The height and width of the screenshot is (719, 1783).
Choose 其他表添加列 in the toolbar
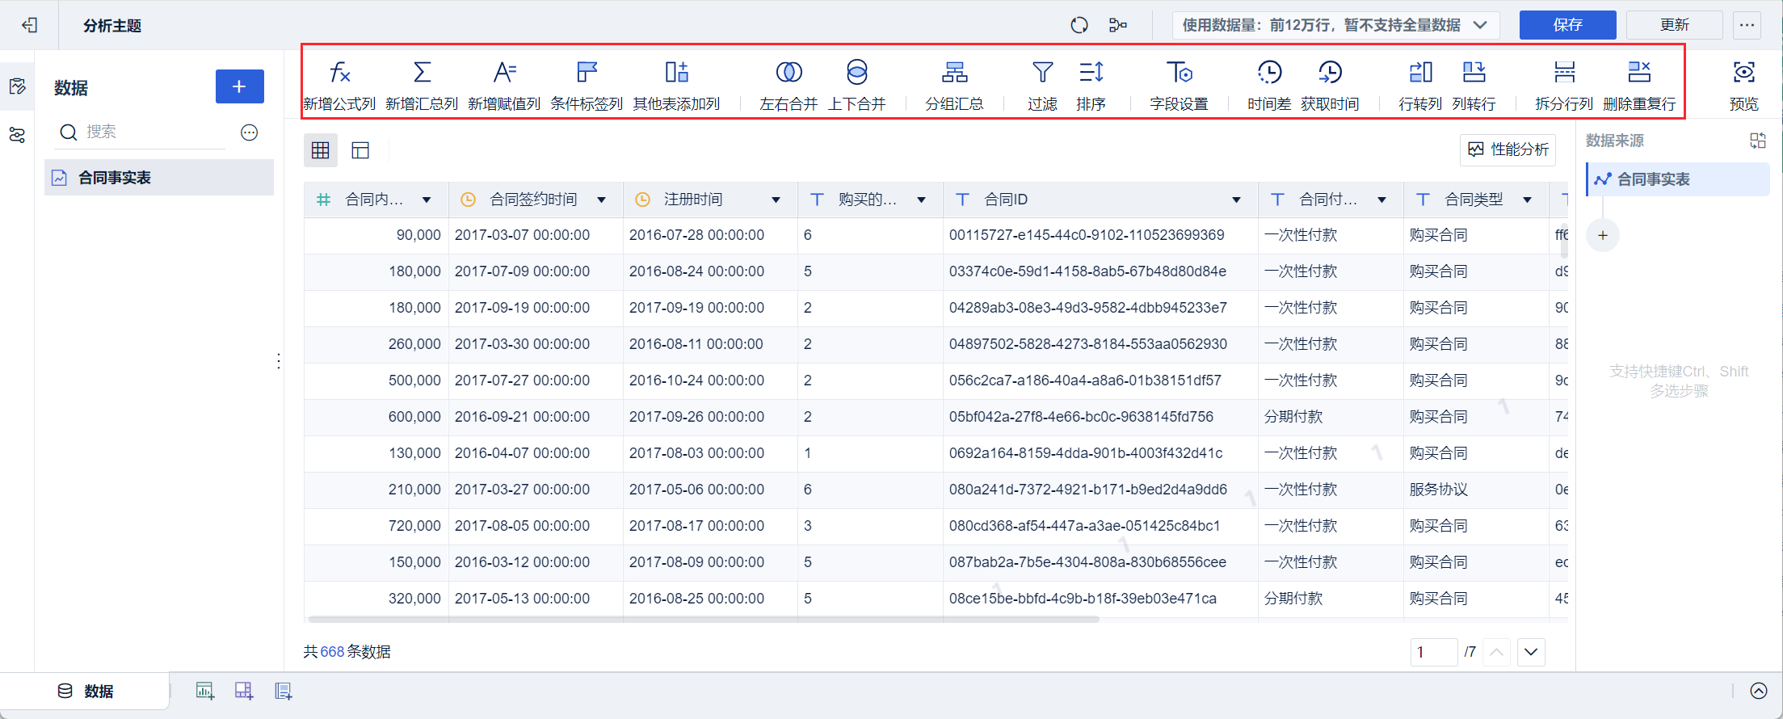(x=676, y=85)
